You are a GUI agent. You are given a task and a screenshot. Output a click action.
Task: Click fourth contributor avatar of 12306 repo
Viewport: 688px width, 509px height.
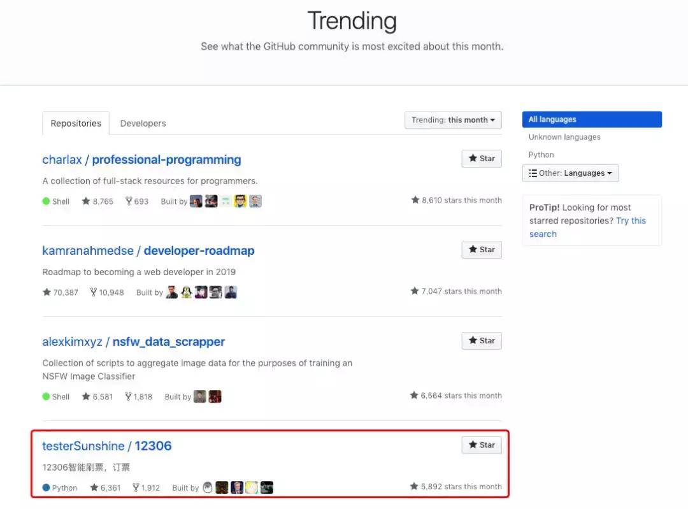252,487
